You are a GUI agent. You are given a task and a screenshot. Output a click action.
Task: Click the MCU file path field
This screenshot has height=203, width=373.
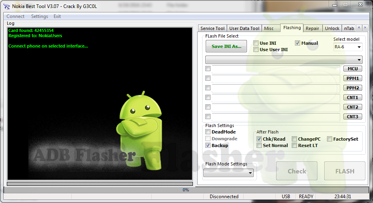click(x=276, y=69)
